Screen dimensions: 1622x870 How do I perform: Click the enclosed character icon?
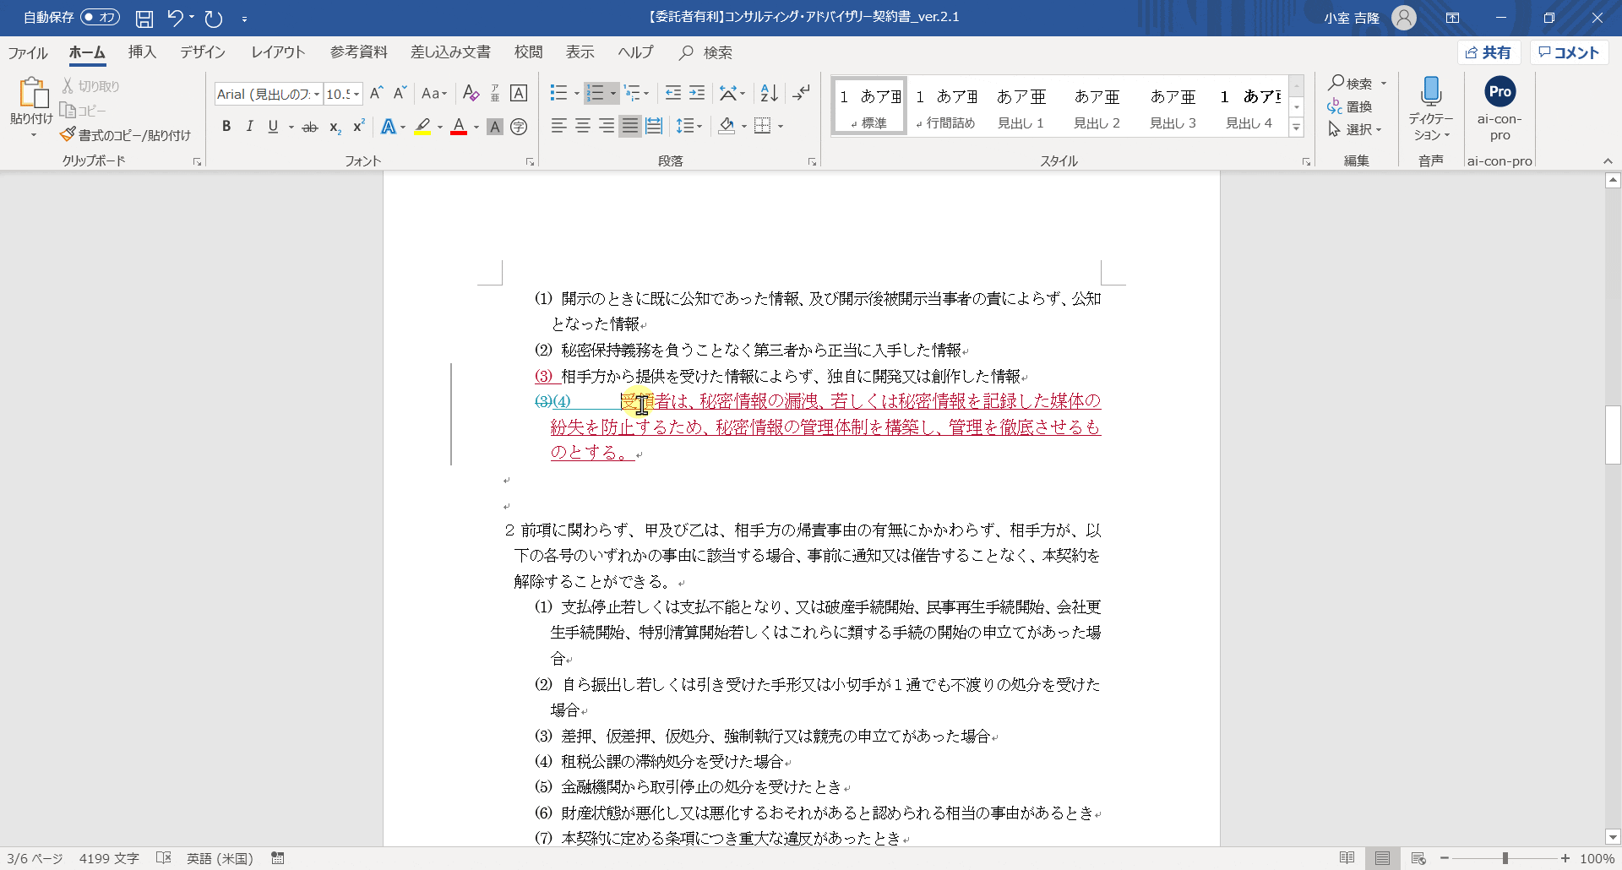click(519, 127)
